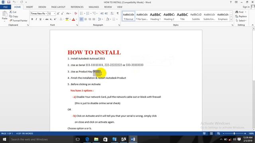Apply the Title style

(182, 16)
